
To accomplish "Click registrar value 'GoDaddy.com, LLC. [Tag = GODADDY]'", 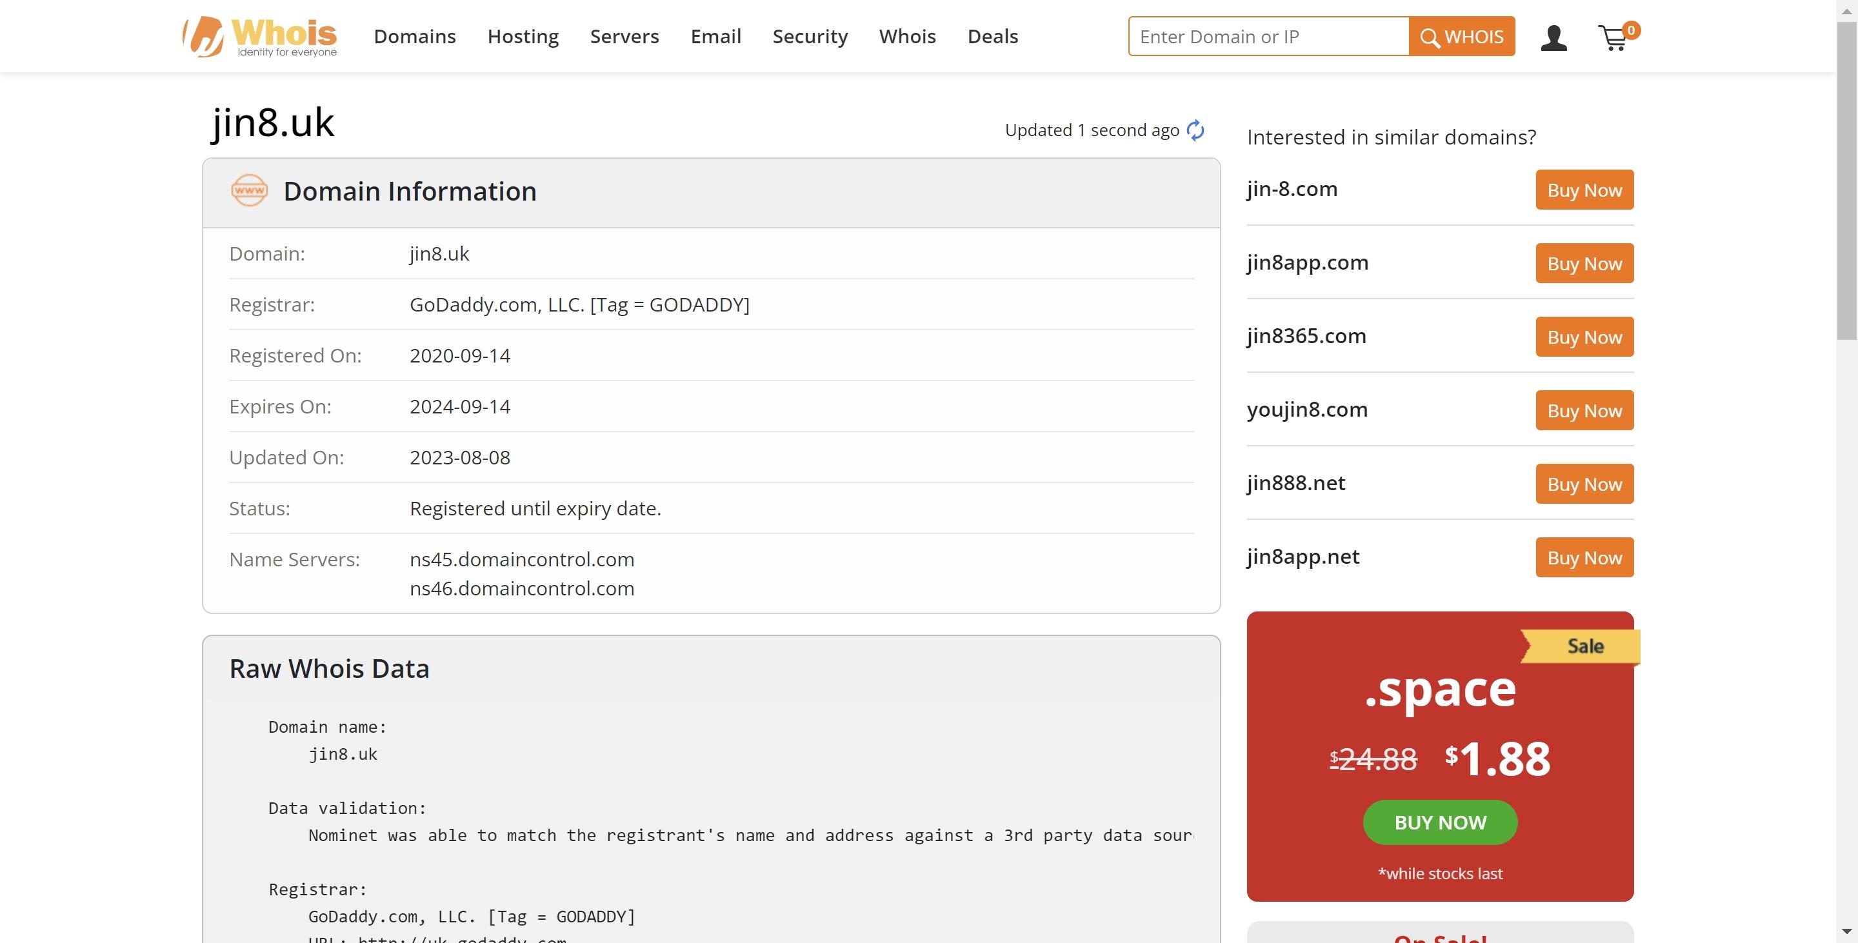I will click(580, 305).
